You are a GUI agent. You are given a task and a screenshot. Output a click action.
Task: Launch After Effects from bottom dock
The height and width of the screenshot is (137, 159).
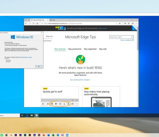20,135
